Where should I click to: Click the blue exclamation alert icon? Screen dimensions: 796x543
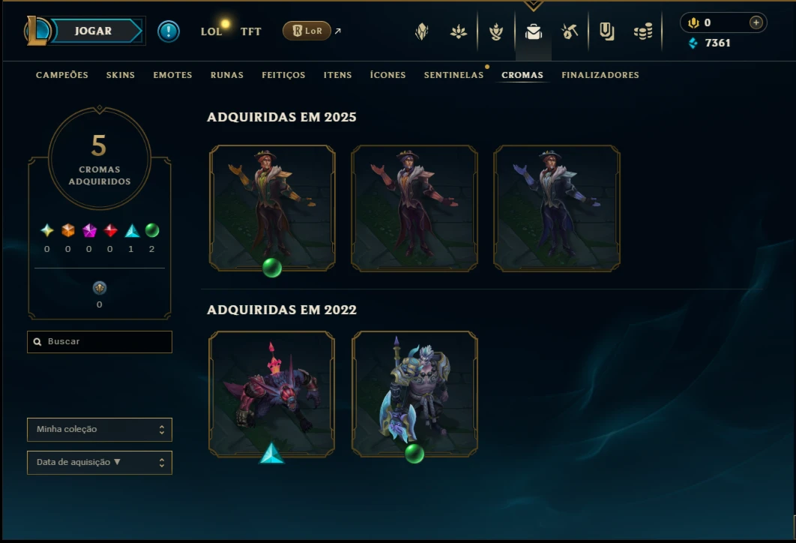coord(169,31)
